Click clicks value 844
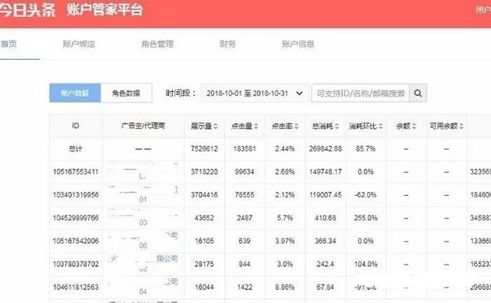 245,264
